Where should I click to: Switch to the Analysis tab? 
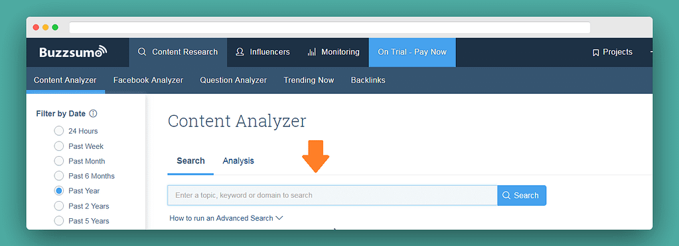point(238,161)
